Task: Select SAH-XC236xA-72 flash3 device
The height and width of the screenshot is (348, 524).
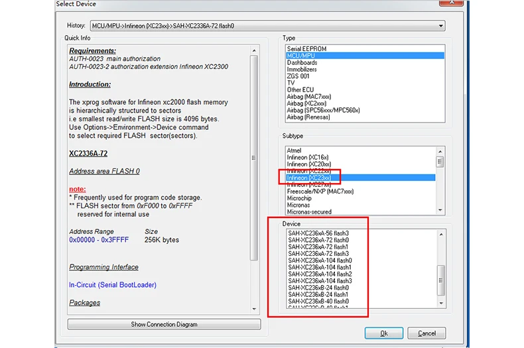Action: 362,253
